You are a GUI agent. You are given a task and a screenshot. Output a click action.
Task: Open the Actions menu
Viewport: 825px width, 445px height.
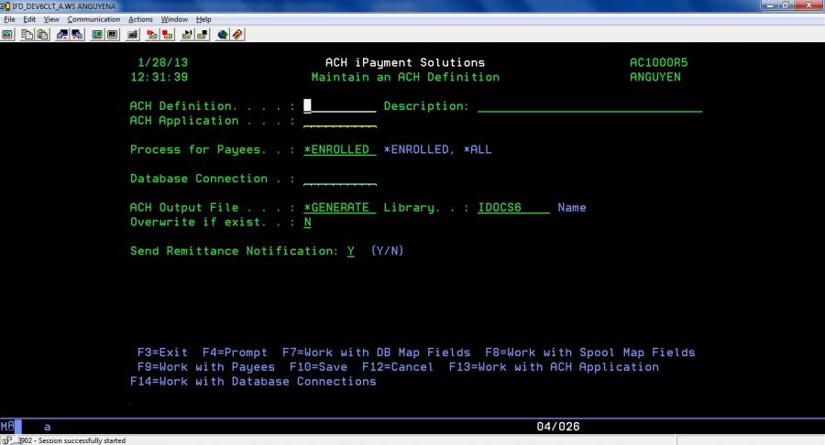[140, 19]
